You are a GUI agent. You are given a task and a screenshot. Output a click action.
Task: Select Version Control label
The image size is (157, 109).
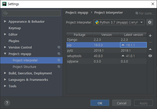(20, 47)
